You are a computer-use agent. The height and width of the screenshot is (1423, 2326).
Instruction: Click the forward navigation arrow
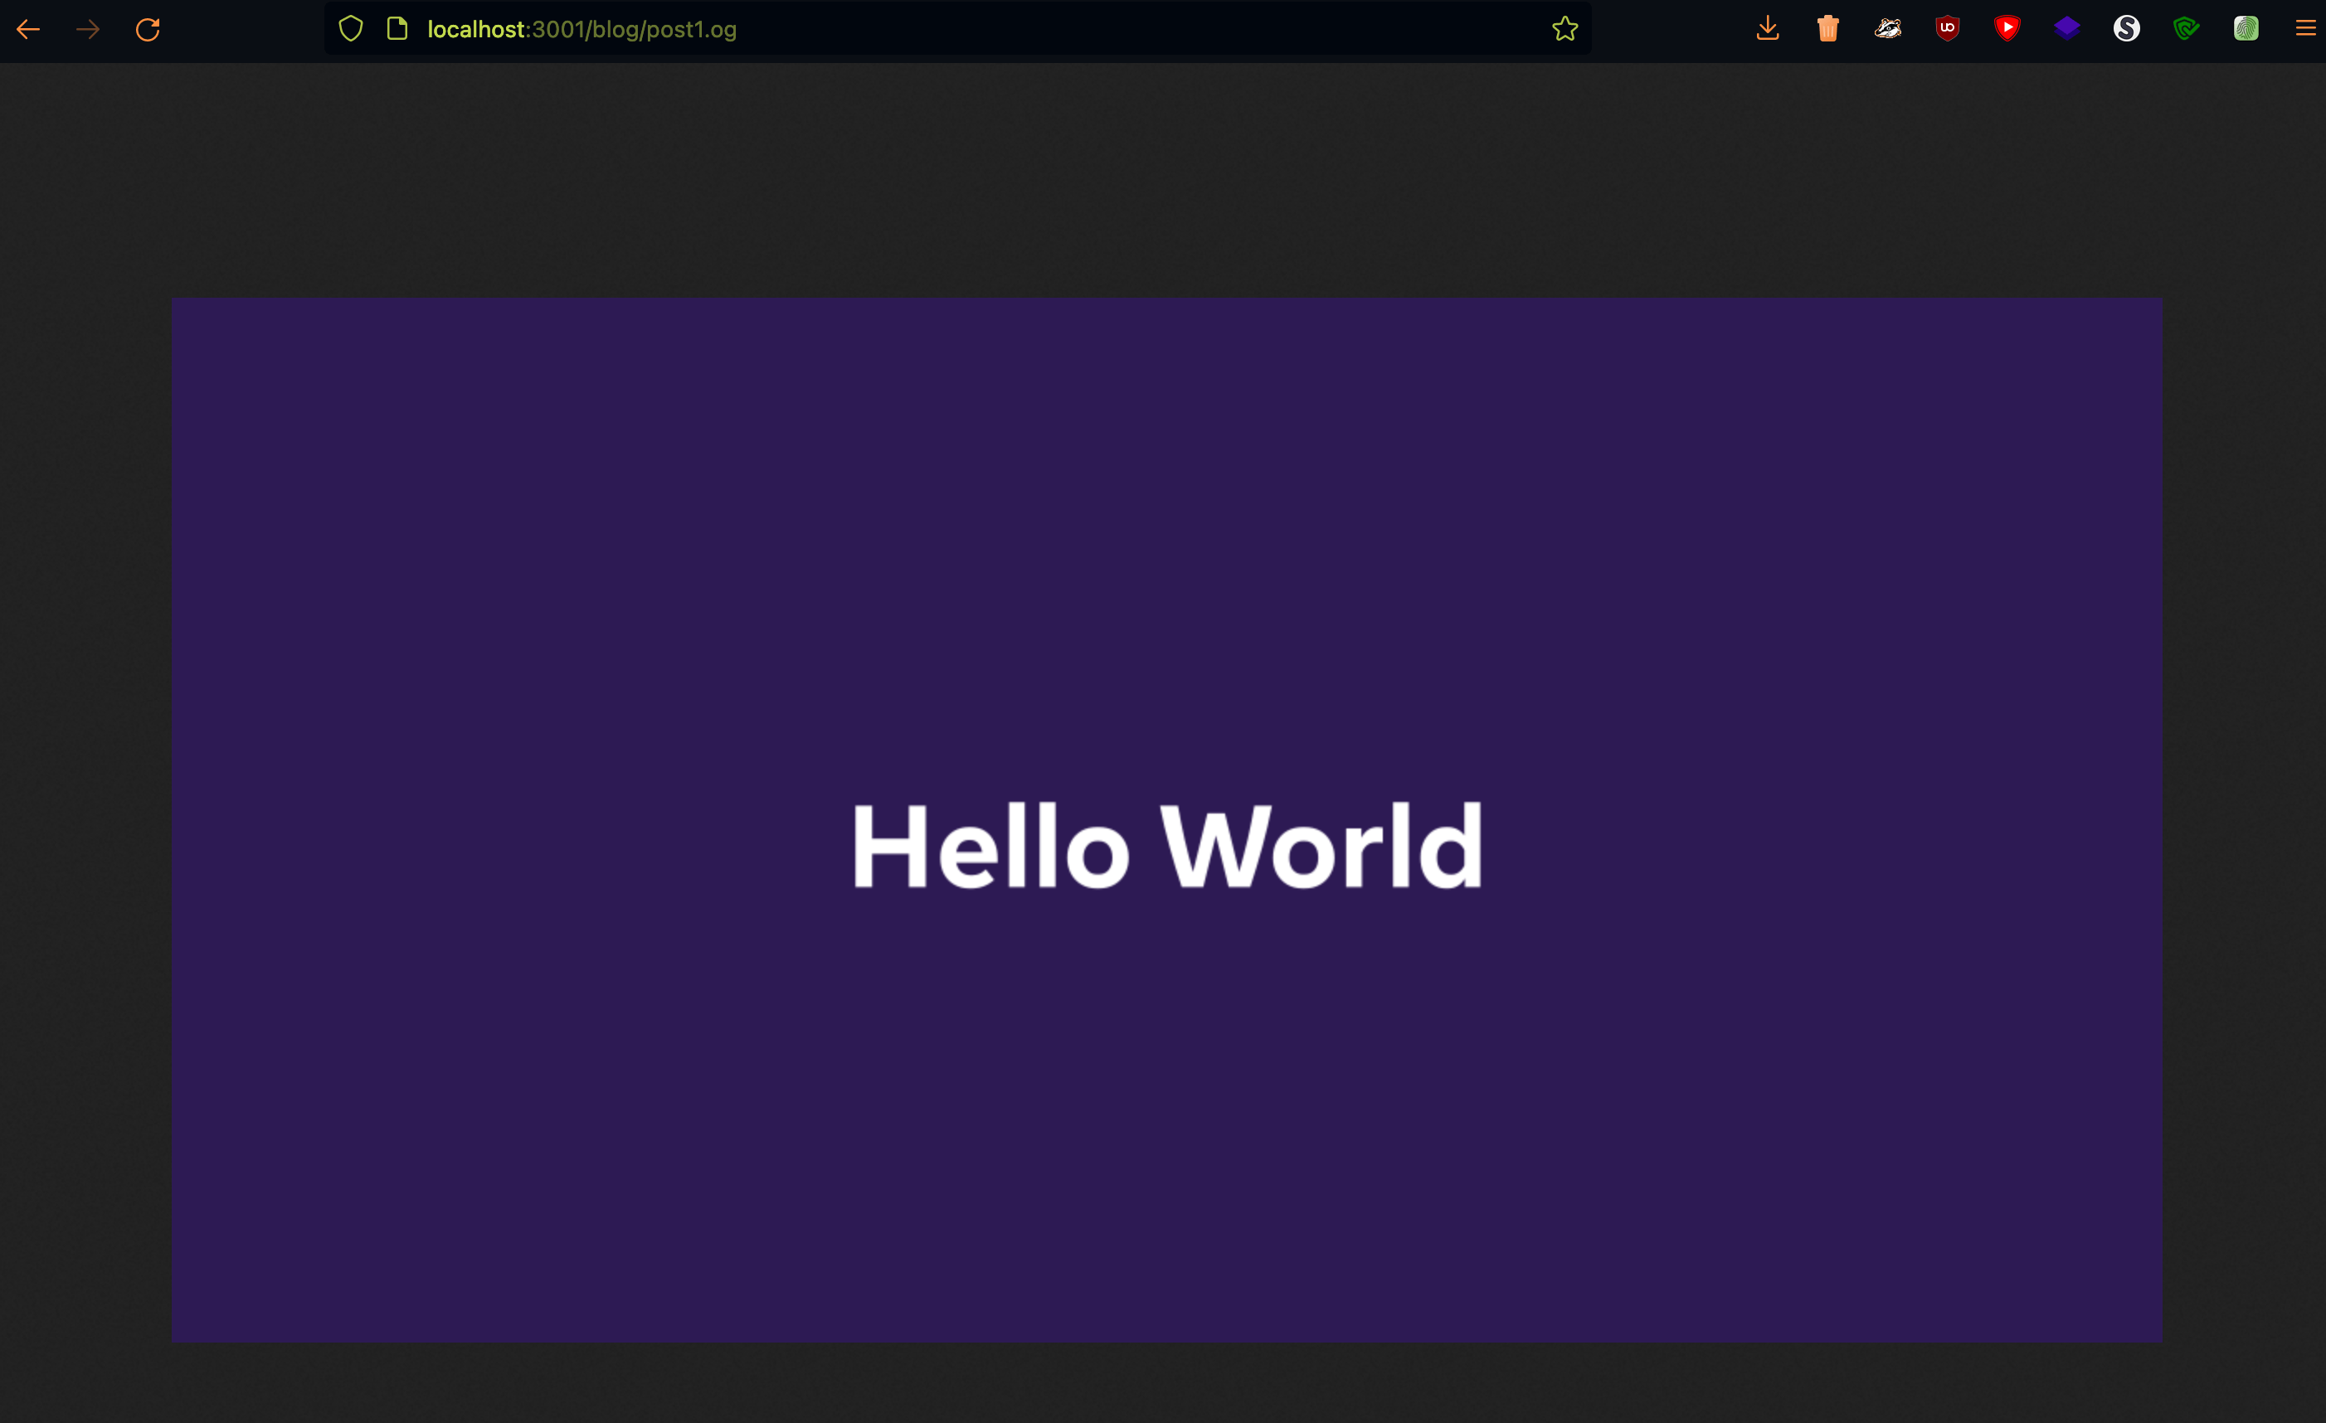pos(88,29)
